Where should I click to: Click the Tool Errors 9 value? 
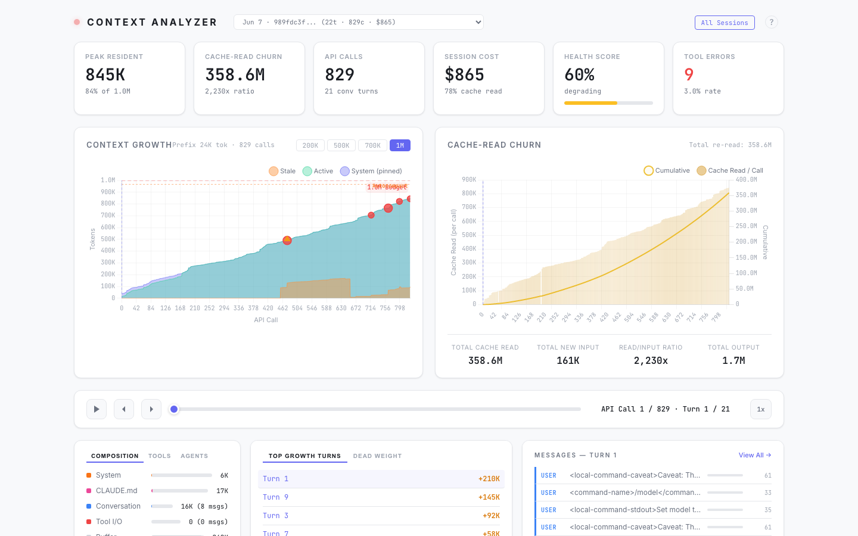tap(689, 74)
